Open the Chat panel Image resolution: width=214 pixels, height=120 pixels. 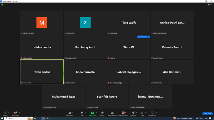[x=82, y=113]
